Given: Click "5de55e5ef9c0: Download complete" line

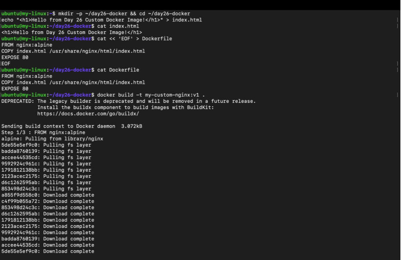Looking at the screenshot, I should [x=48, y=251].
